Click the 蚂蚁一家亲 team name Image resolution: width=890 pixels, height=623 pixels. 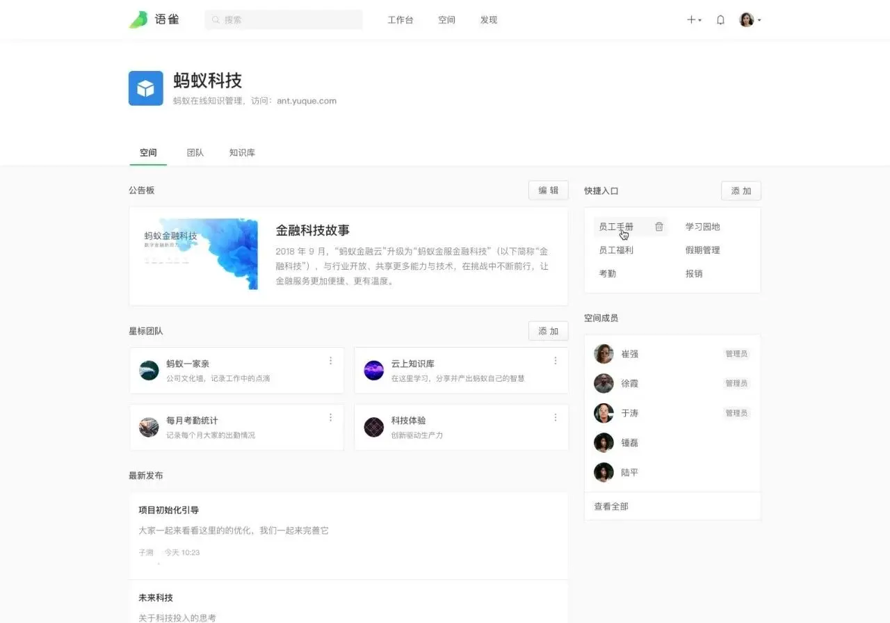click(188, 364)
